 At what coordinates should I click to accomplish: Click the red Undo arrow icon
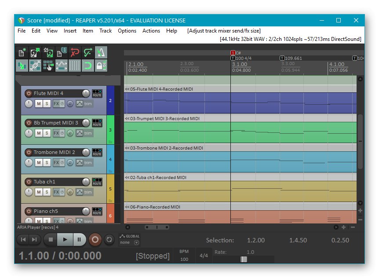point(75,52)
